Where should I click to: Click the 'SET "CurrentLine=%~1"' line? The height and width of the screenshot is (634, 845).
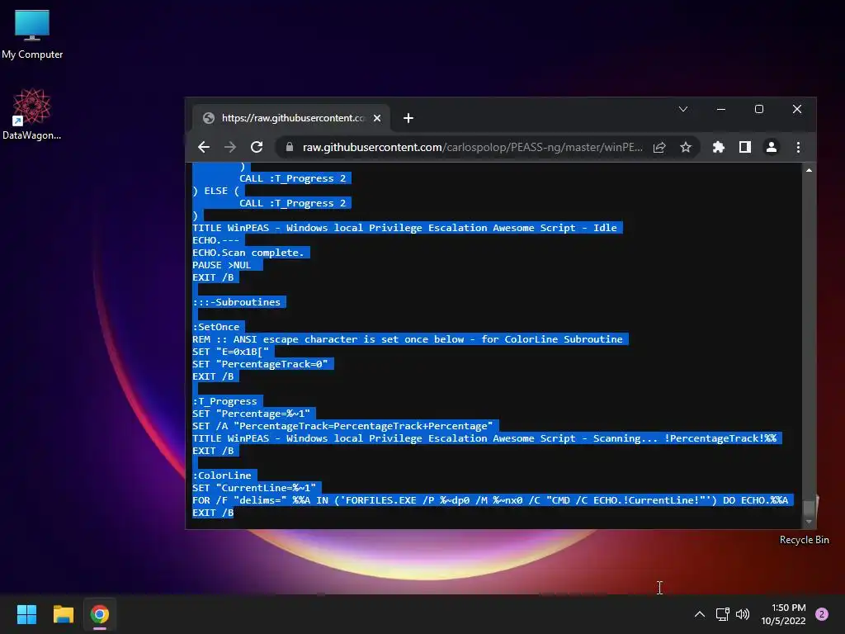[254, 488]
